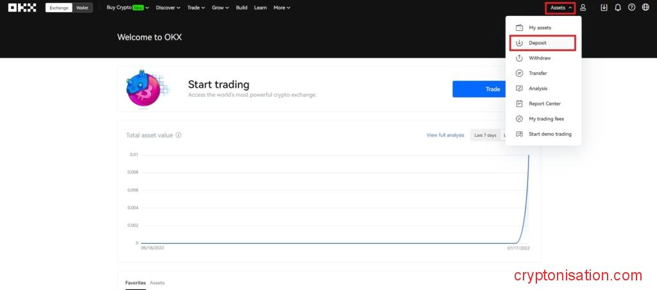Click info icon beside Total asset value
Screen dimensions: 657x290
click(x=178, y=135)
